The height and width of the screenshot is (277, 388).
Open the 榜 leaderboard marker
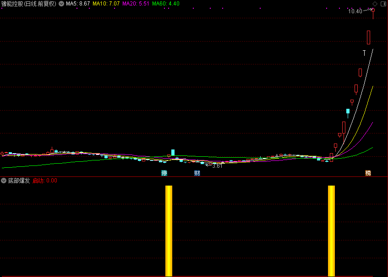pos(368,173)
